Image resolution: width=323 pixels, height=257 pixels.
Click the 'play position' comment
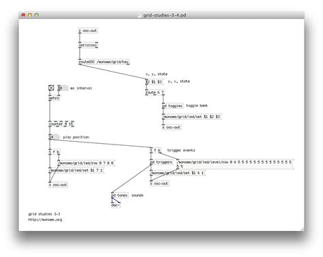(76, 137)
